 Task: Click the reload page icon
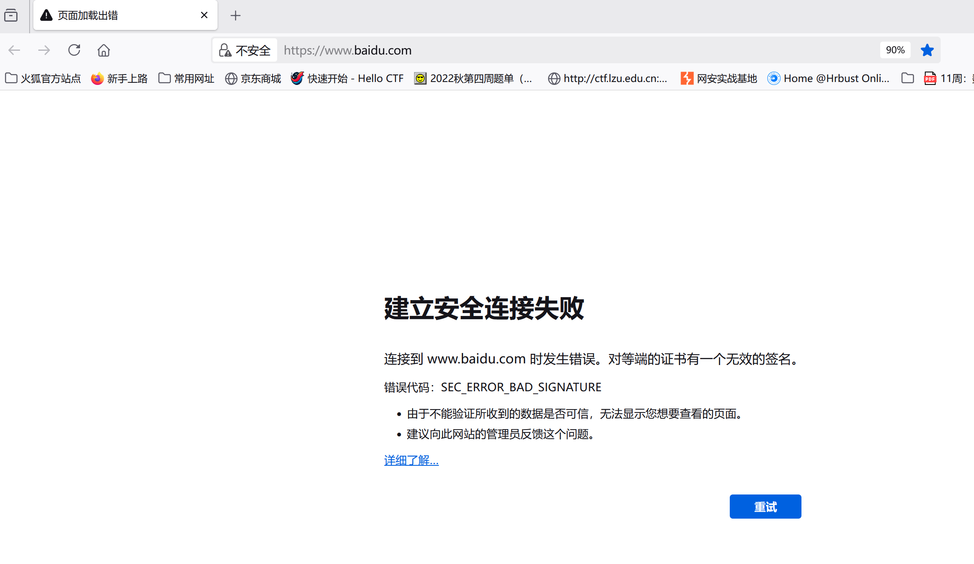(x=74, y=50)
